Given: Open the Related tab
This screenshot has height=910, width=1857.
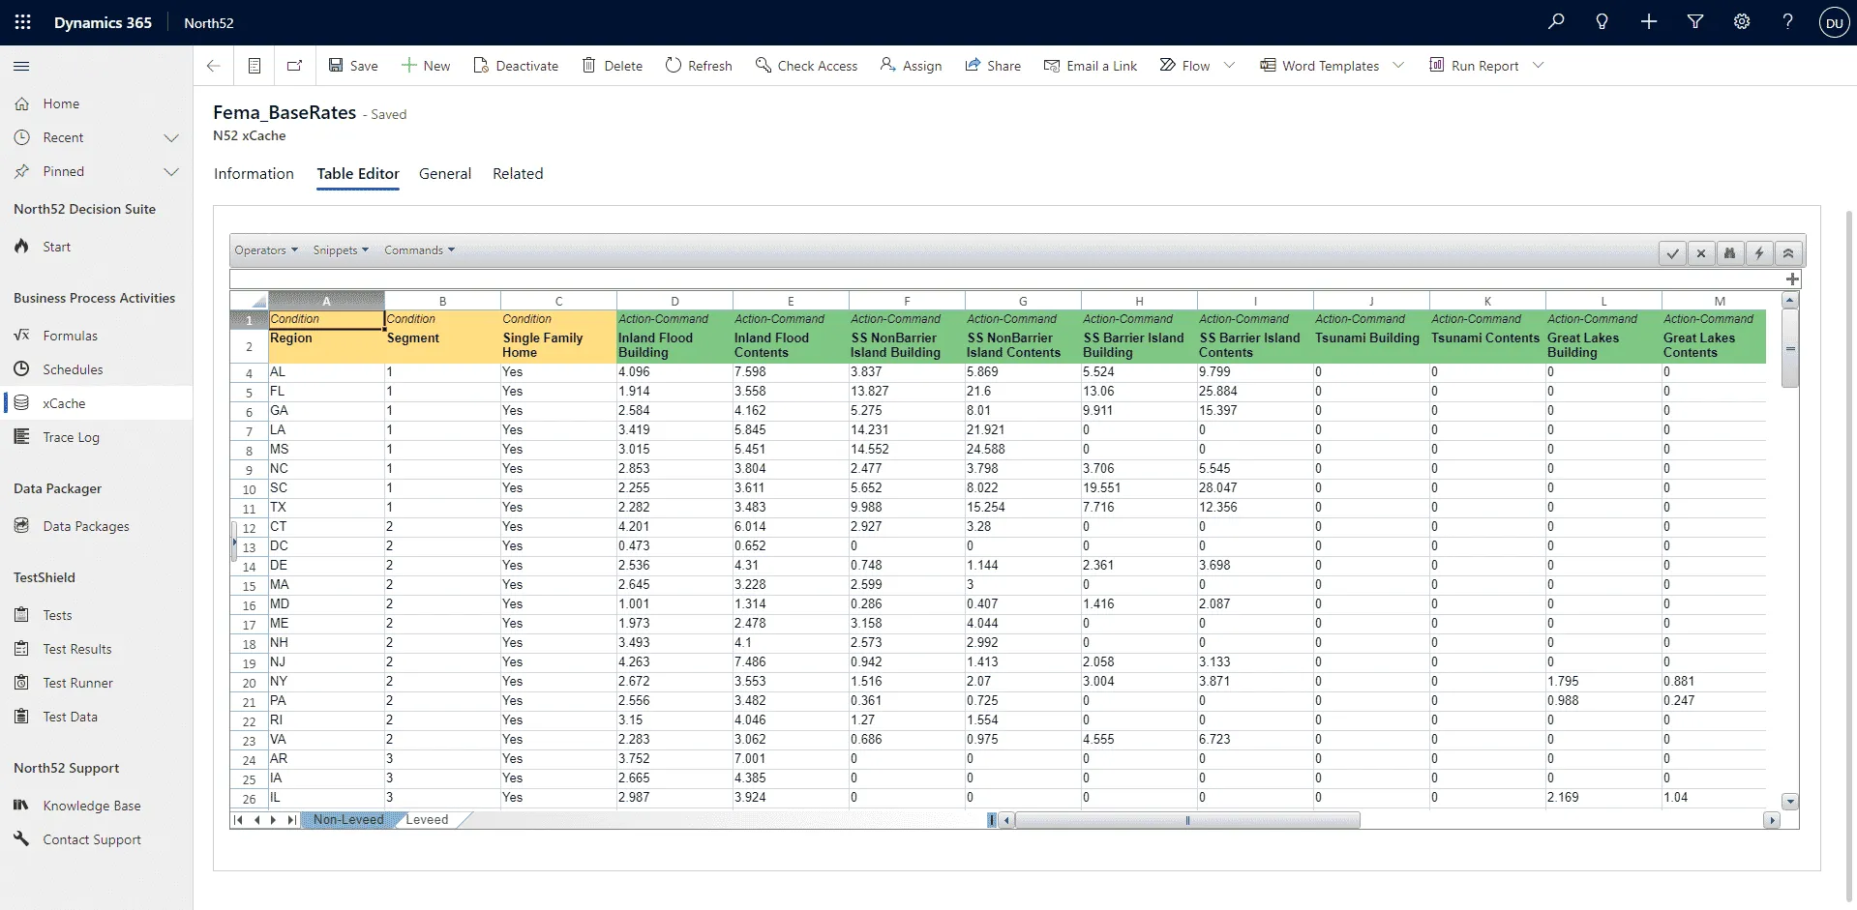Looking at the screenshot, I should coord(518,174).
